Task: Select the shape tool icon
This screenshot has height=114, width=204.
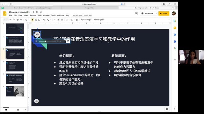Action: click(x=44, y=20)
